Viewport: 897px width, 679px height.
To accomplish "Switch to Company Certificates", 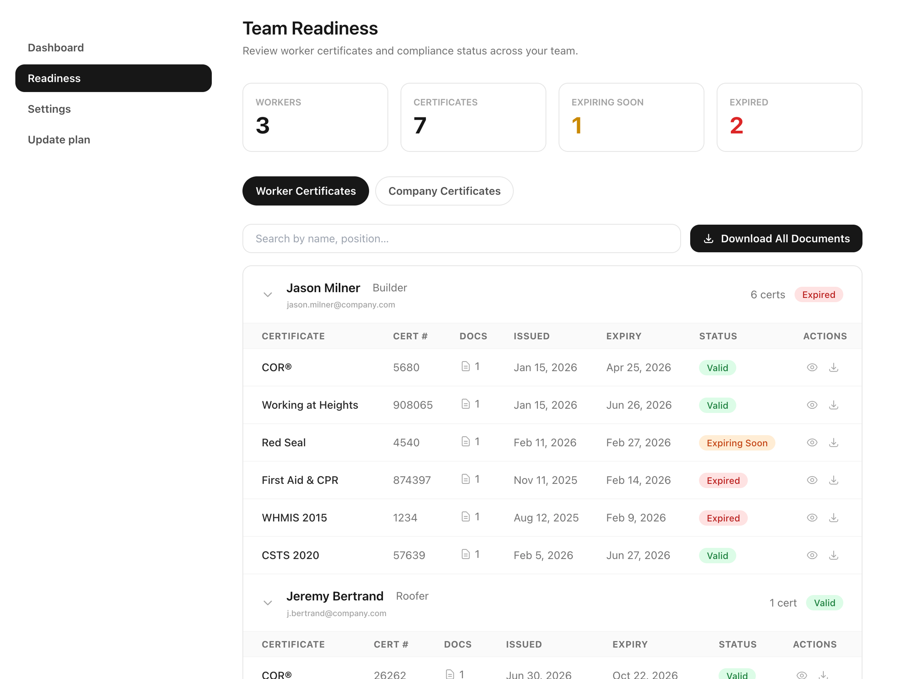I will coord(444,191).
